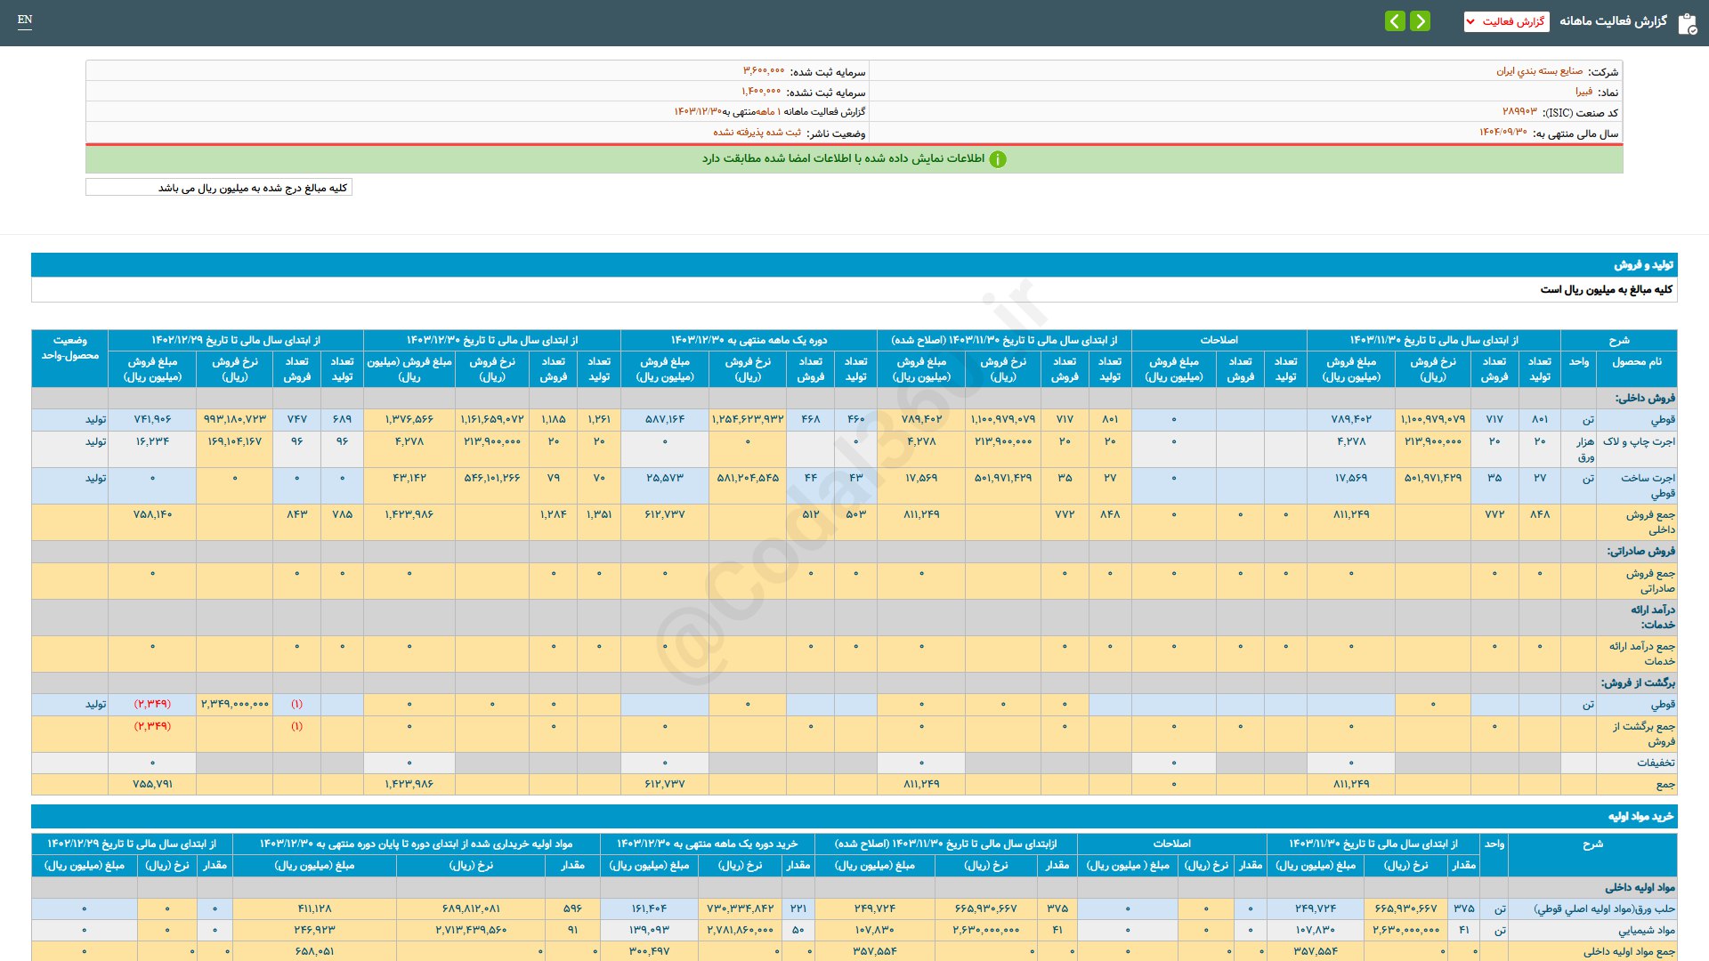Click the خرید مواد اولیه section header

point(1640,816)
